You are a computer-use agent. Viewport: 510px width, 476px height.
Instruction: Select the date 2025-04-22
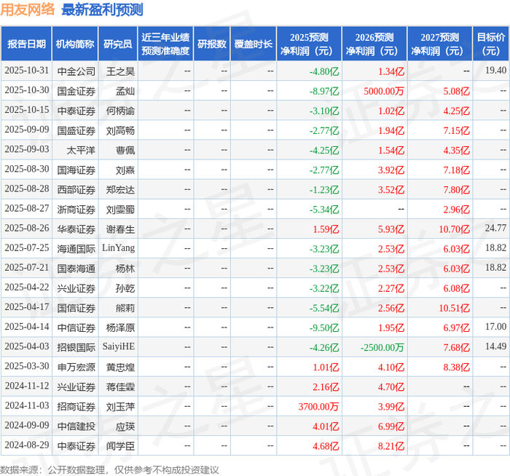27,287
